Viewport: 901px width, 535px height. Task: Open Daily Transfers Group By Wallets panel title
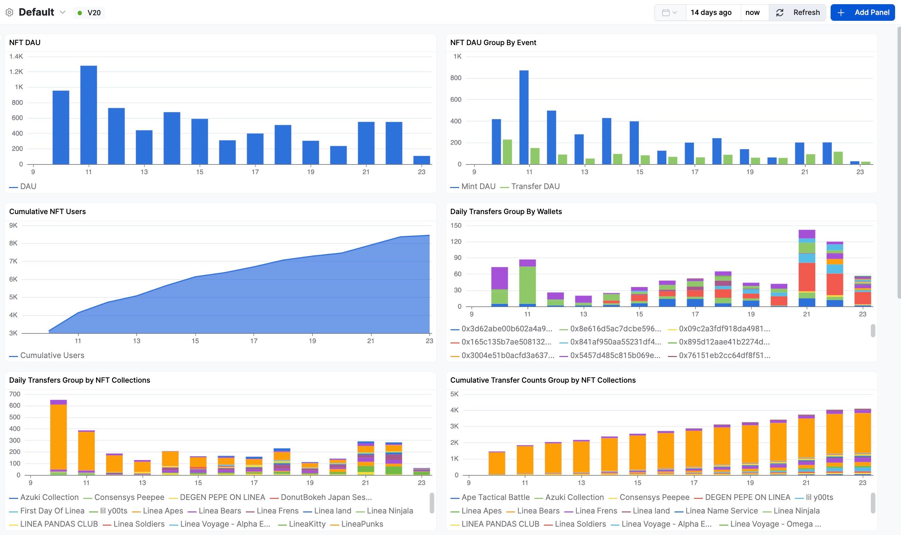[x=506, y=212]
